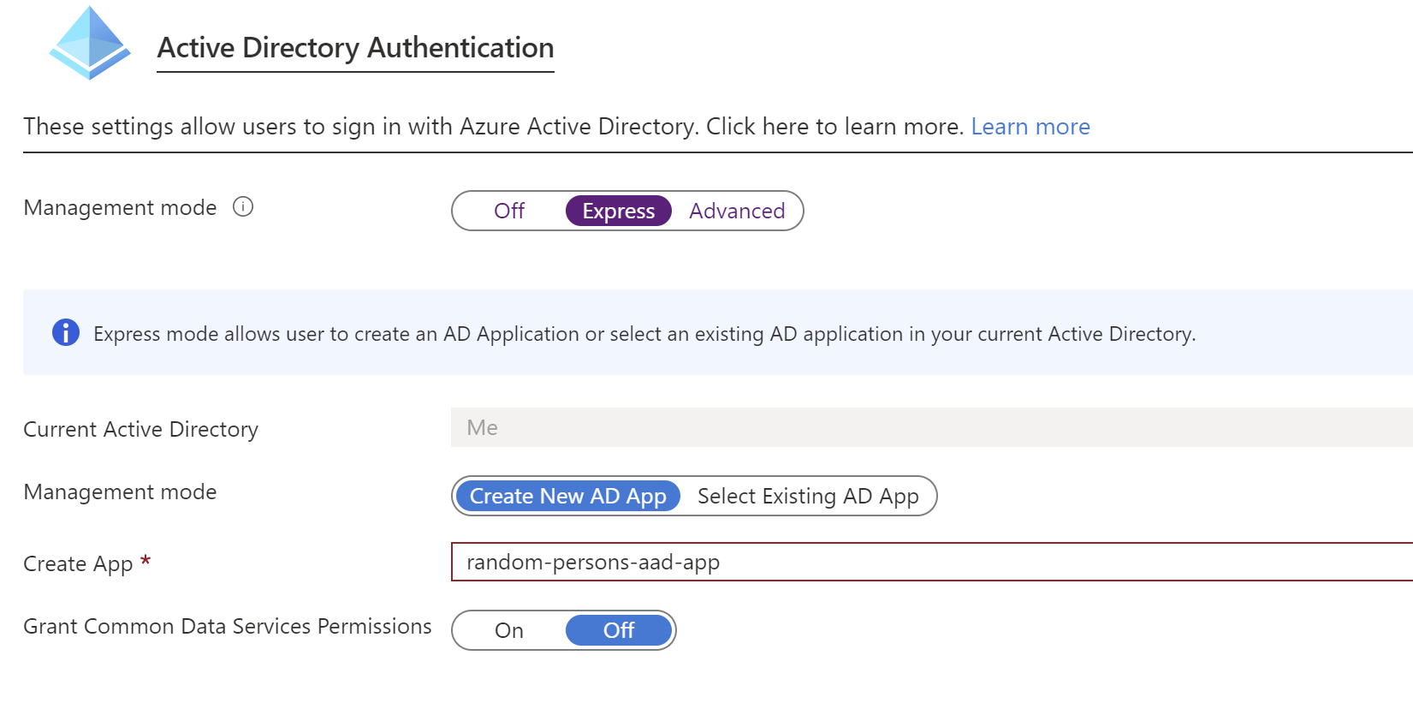The width and height of the screenshot is (1413, 703).
Task: Click the Active Directory Authentication heading
Action: 355,48
